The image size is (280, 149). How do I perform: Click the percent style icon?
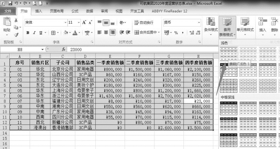176,33
